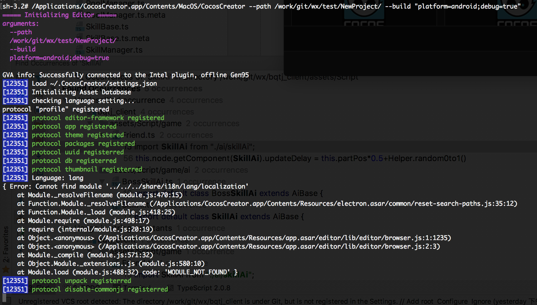This screenshot has height=305, width=537.
Task: Click the 'Error: Cannot find module' line
Action: [x=126, y=186]
